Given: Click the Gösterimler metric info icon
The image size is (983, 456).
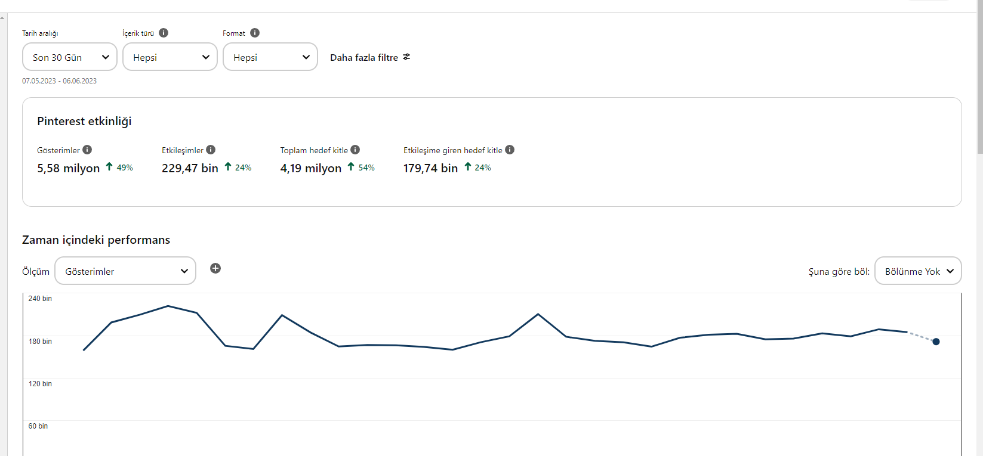Looking at the screenshot, I should (87, 150).
